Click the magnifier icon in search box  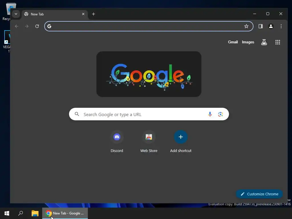tap(77, 114)
